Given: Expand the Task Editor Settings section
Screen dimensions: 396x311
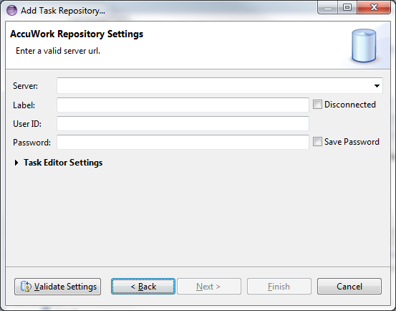Looking at the screenshot, I should pyautogui.click(x=16, y=163).
